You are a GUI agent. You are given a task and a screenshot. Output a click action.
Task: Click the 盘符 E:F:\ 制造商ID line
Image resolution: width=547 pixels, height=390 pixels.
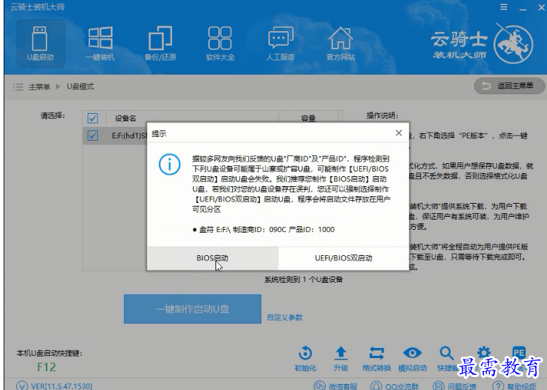(263, 229)
